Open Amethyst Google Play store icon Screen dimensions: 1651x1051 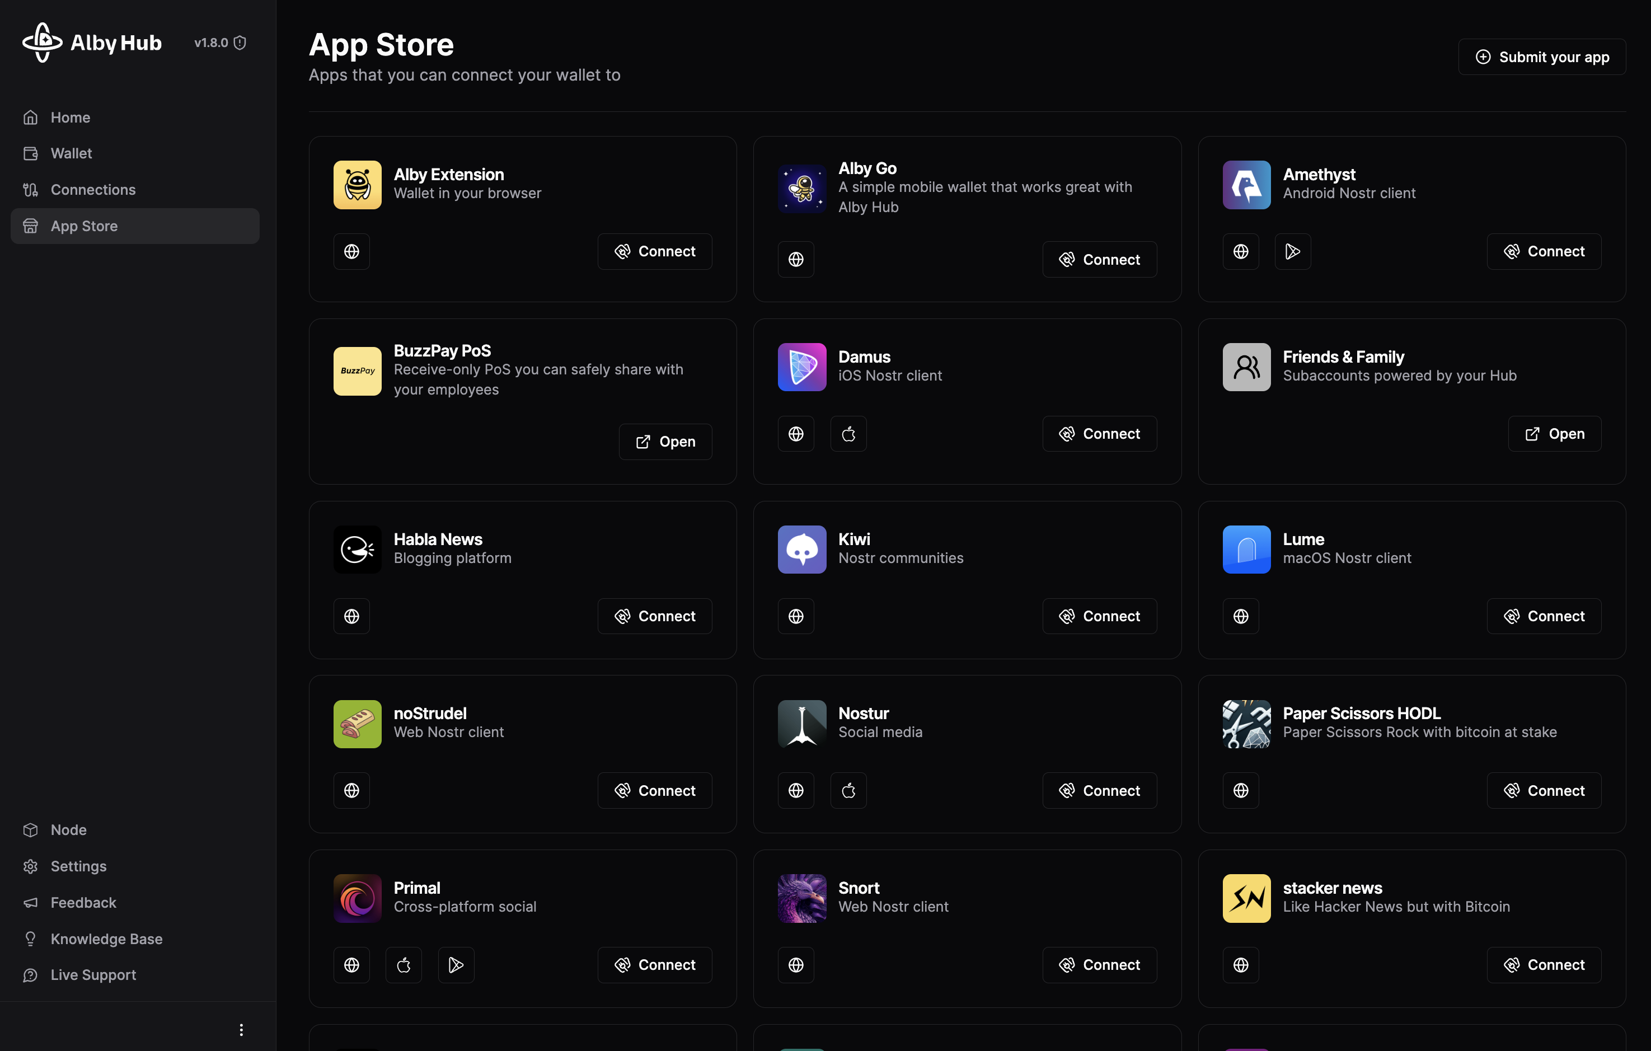click(1292, 252)
